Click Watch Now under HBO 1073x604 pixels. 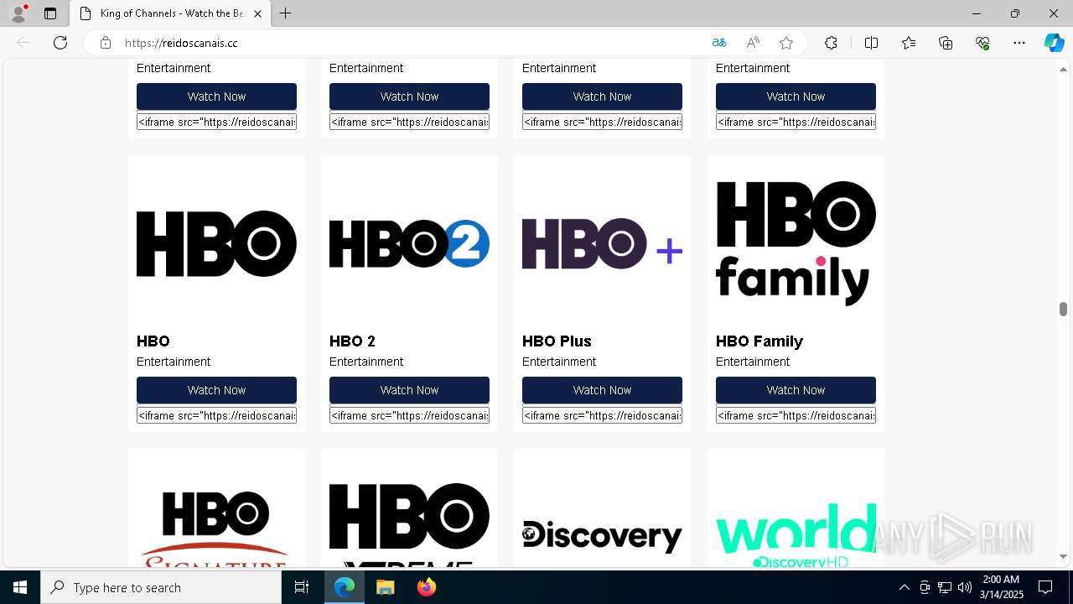click(x=216, y=390)
